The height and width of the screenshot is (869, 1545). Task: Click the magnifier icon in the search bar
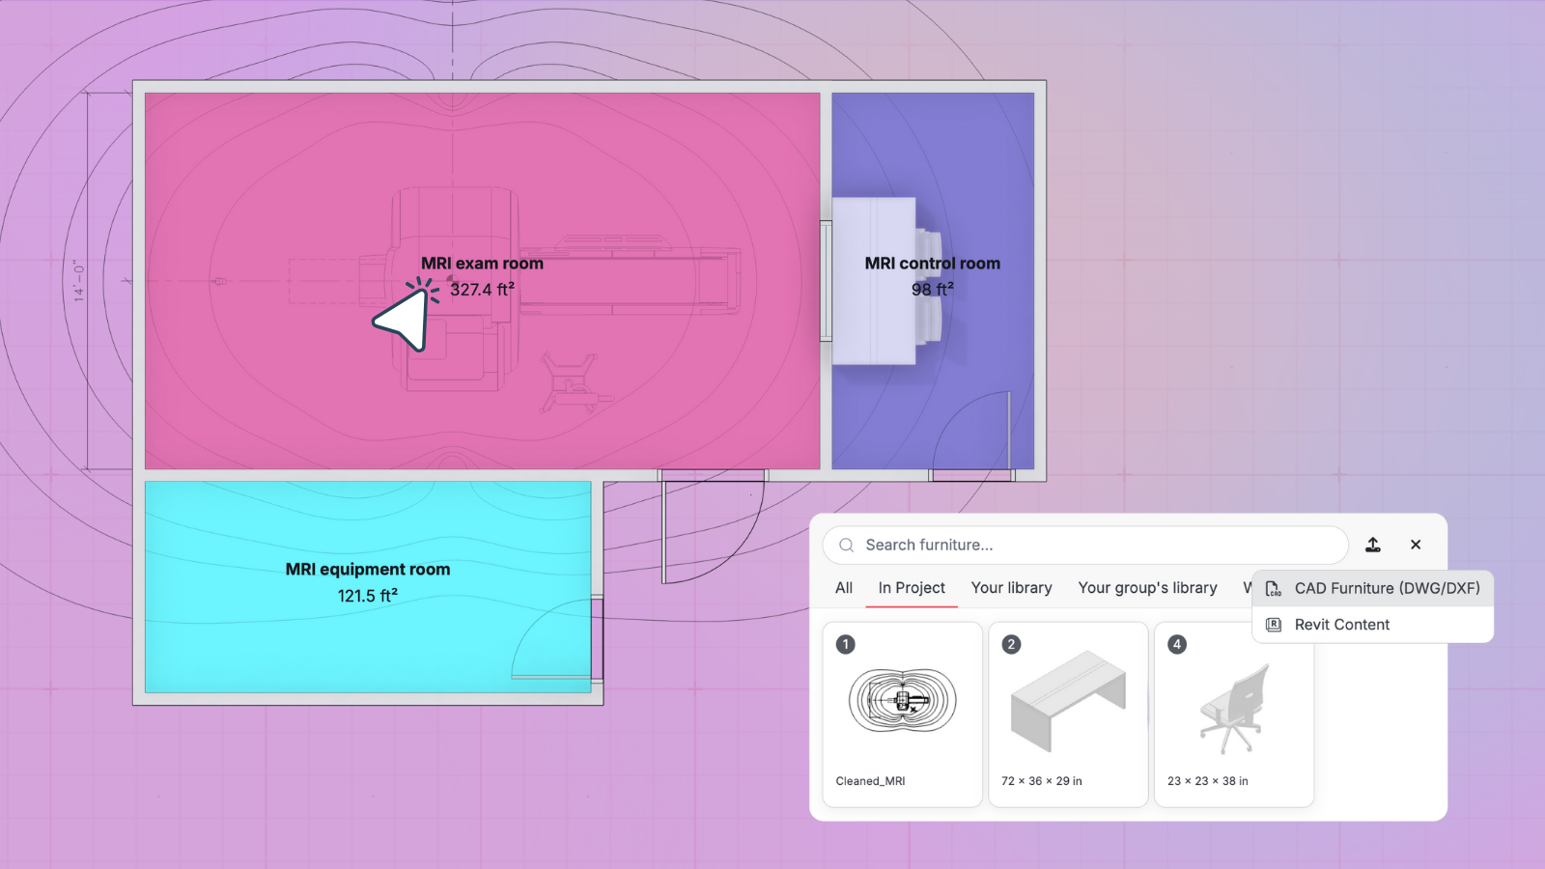pos(846,545)
